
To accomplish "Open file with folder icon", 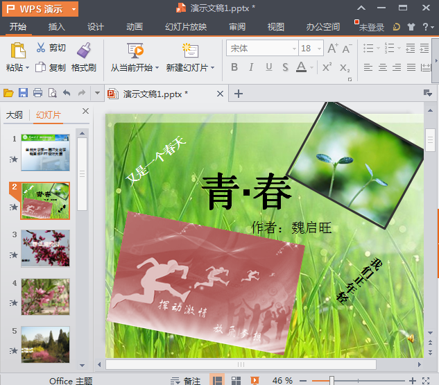I will click(x=8, y=93).
